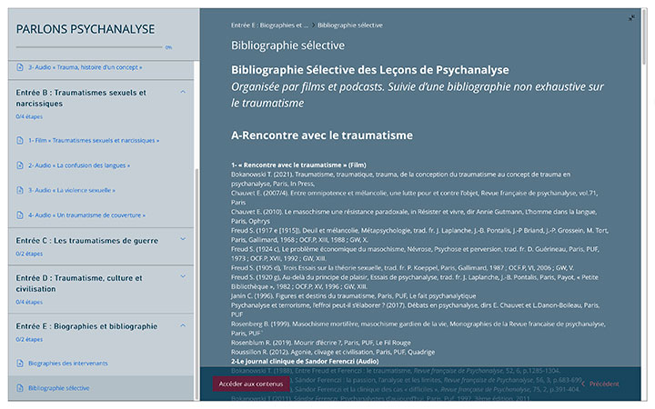Click the document icon beside Film Traumatismes sexuels et narcissiques
The image size is (655, 409).
(x=20, y=140)
